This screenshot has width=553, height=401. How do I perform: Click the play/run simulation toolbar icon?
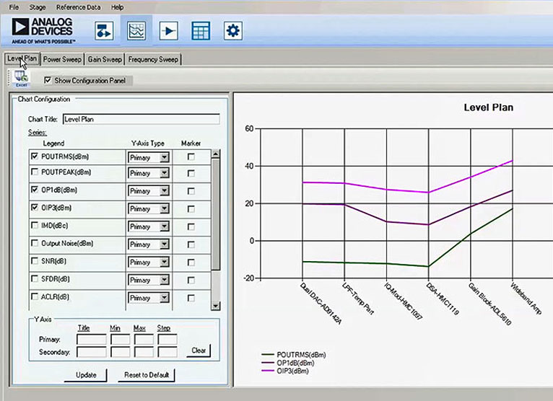pyautogui.click(x=169, y=30)
